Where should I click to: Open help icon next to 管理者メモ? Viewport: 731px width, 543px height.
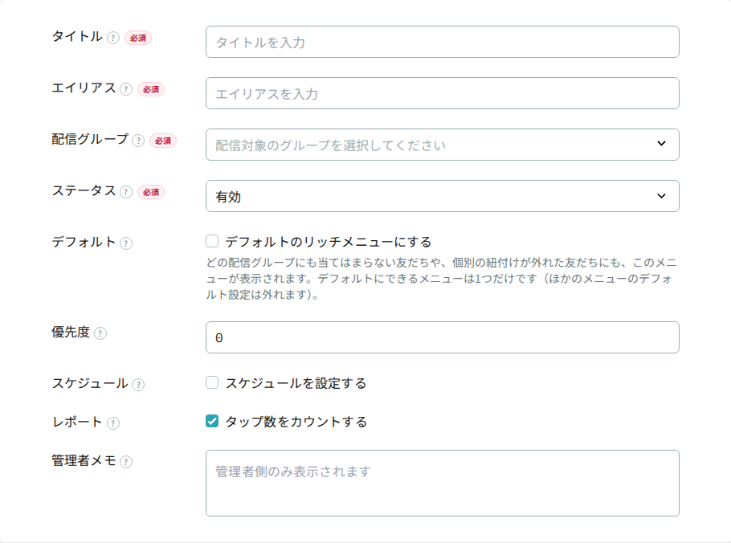(126, 461)
